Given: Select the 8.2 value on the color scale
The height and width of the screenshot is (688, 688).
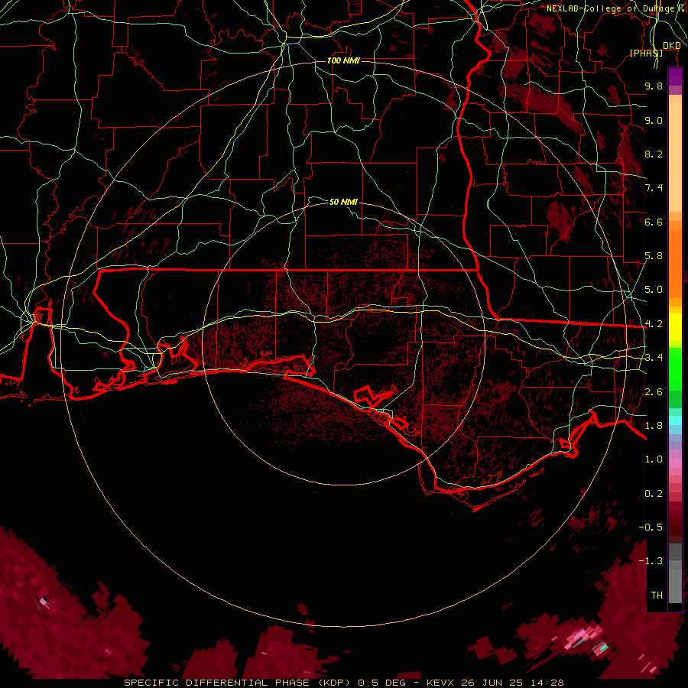Looking at the screenshot, I should tap(654, 154).
